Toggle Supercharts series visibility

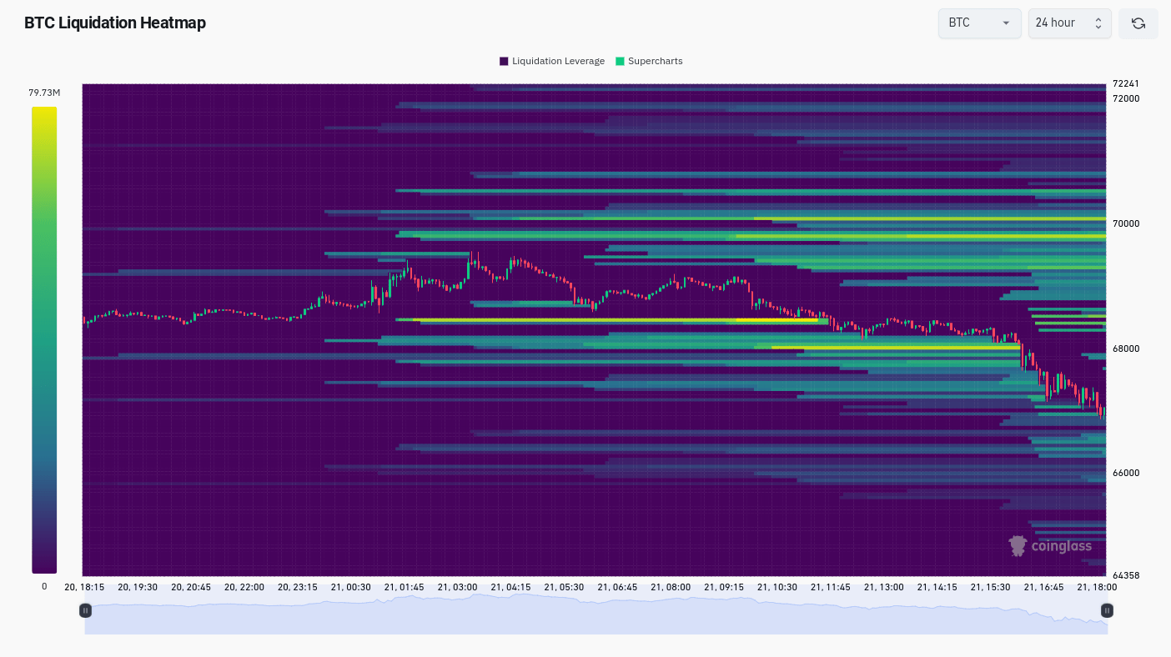tap(649, 61)
